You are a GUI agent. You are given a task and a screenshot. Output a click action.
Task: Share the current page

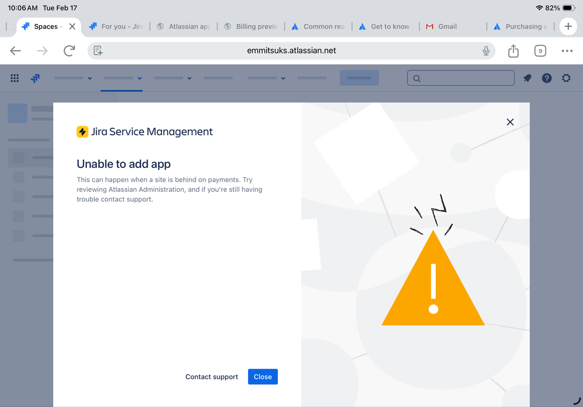point(513,51)
